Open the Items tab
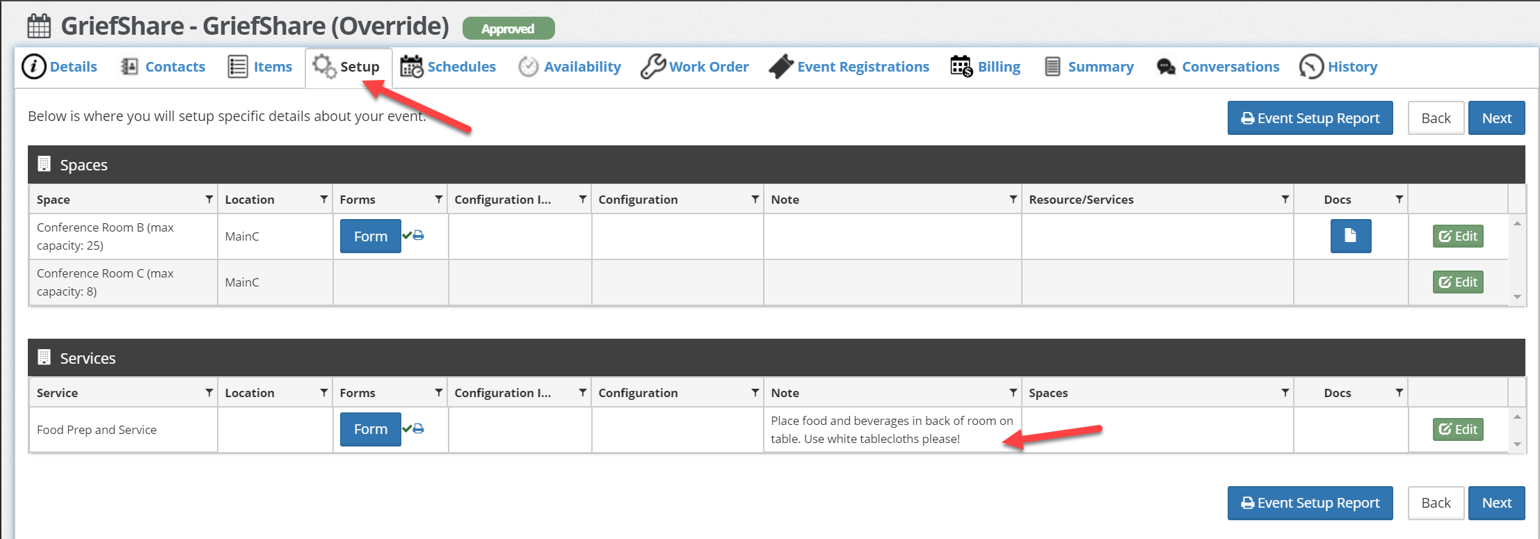This screenshot has height=539, width=1540. [260, 67]
